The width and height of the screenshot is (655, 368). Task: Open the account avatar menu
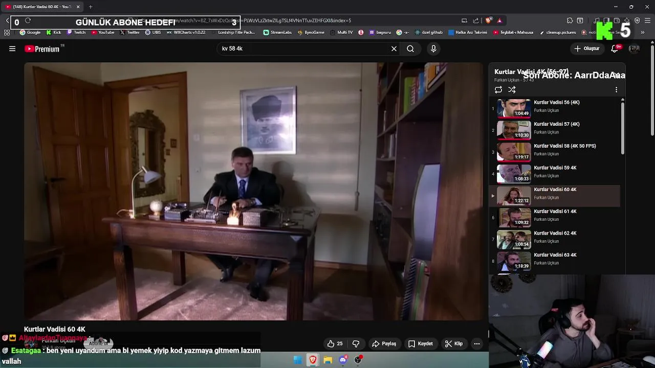click(634, 49)
